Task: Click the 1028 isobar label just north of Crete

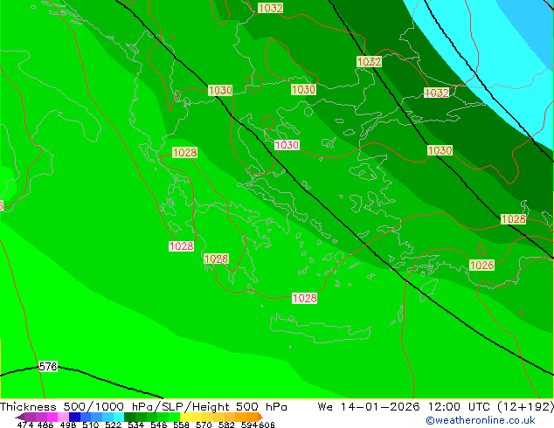Action: tap(305, 299)
